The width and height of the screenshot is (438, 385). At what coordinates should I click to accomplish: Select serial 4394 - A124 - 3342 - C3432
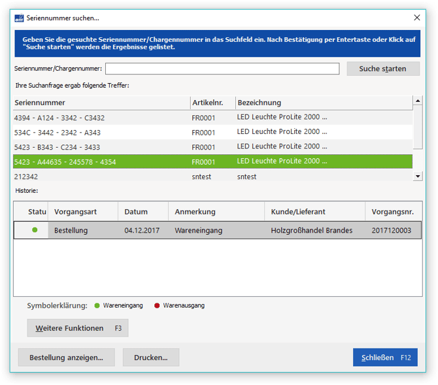click(212, 118)
